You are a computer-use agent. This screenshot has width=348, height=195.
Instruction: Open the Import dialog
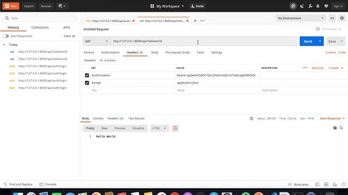pyautogui.click(x=29, y=6)
